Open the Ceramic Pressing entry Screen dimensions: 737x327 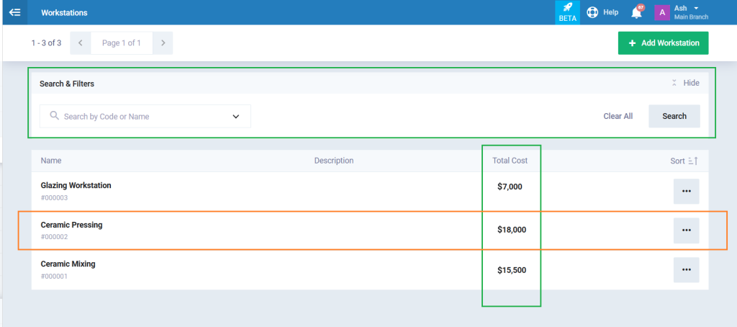pyautogui.click(x=71, y=225)
